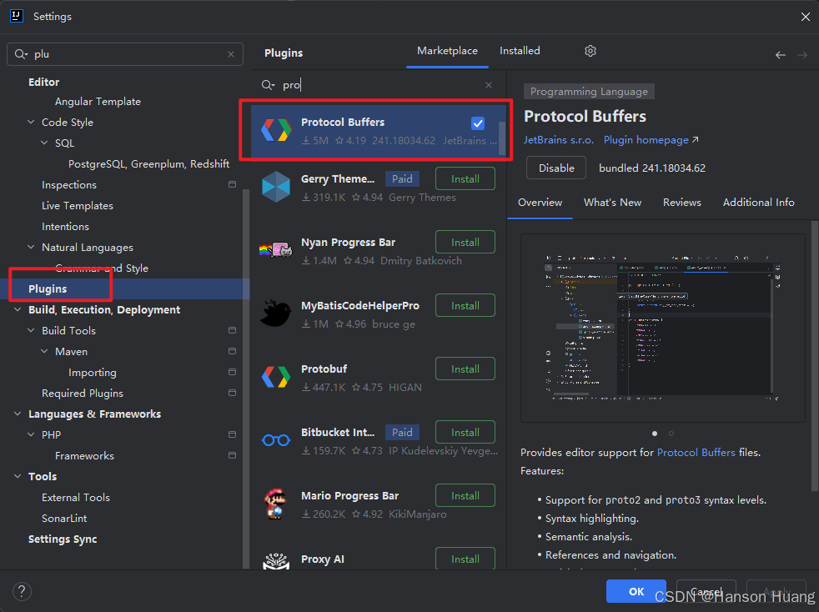This screenshot has height=612, width=819.
Task: Click the Gerry Themes plugin logo
Action: (x=276, y=187)
